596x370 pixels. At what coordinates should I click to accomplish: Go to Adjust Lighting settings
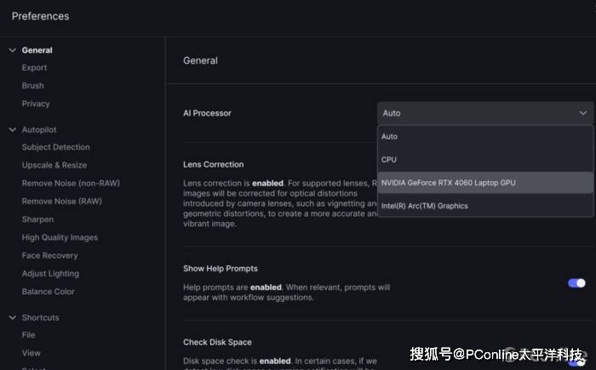(x=50, y=274)
